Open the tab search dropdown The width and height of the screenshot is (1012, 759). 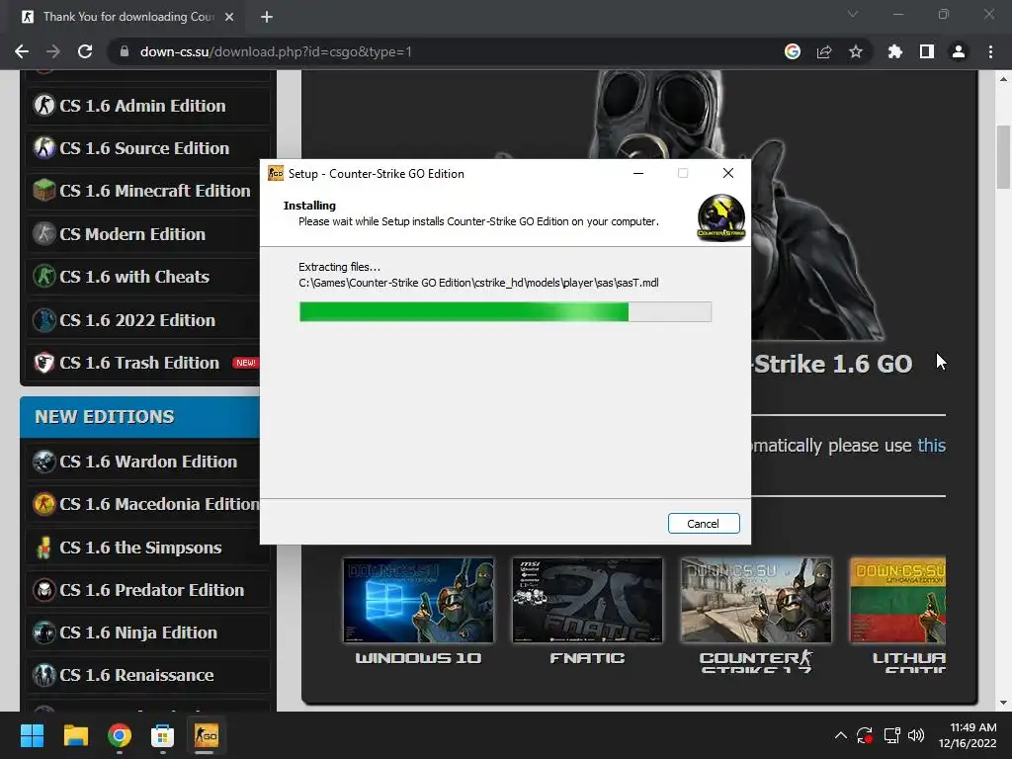853,14
